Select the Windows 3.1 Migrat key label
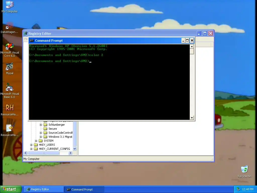257x193 pixels. coord(60,137)
